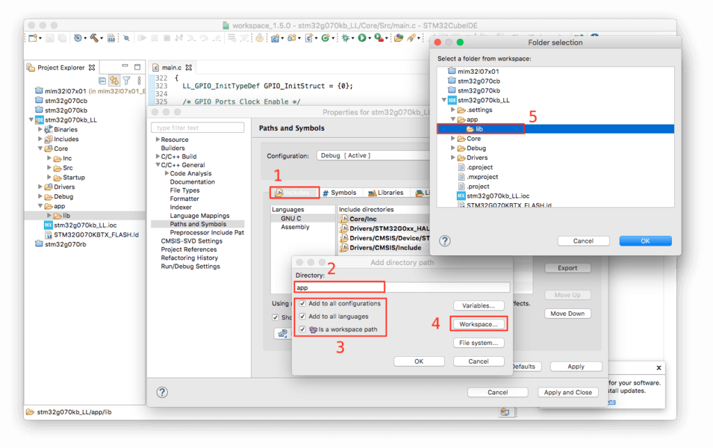Select Paths and Symbols in Properties tree
713x448 pixels.
click(198, 224)
